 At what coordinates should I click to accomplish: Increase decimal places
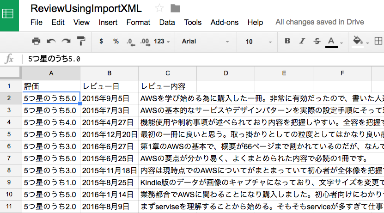145,42
